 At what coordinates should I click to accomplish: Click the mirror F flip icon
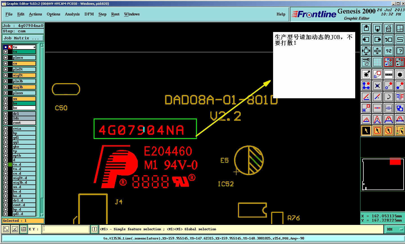coord(400,97)
